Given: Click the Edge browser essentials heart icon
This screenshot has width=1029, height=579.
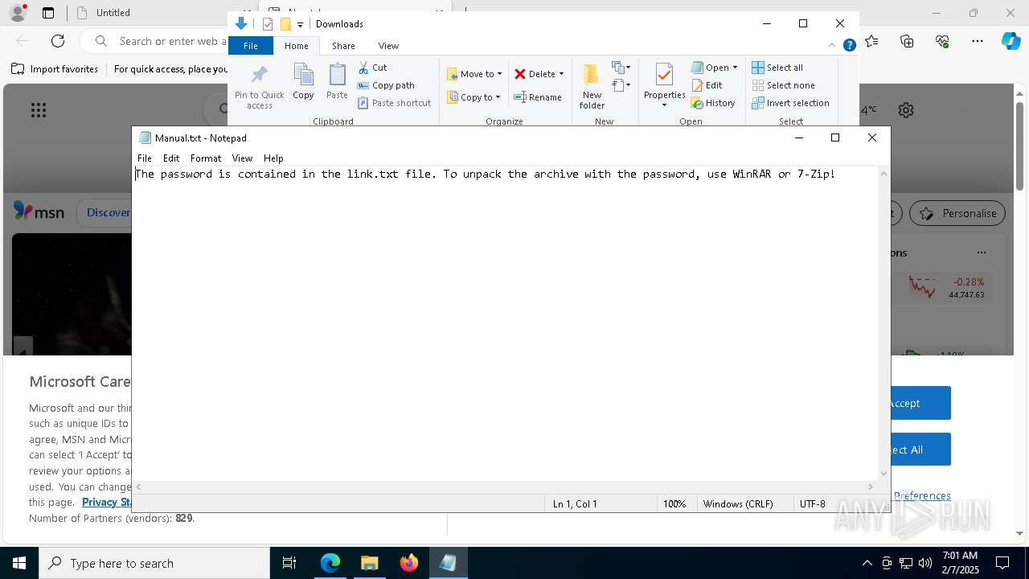Looking at the screenshot, I should (x=942, y=41).
